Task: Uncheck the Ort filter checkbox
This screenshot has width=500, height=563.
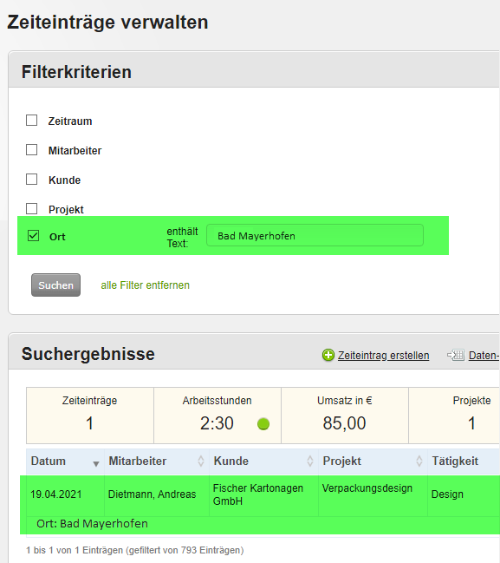Action: coord(33,236)
